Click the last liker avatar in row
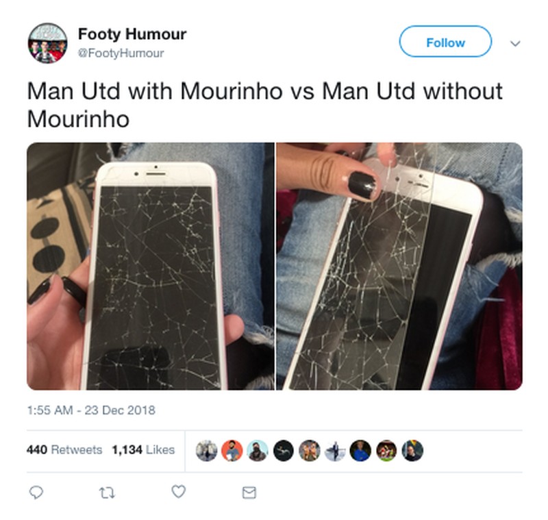Screen dimensions: 548x520 click(x=412, y=450)
